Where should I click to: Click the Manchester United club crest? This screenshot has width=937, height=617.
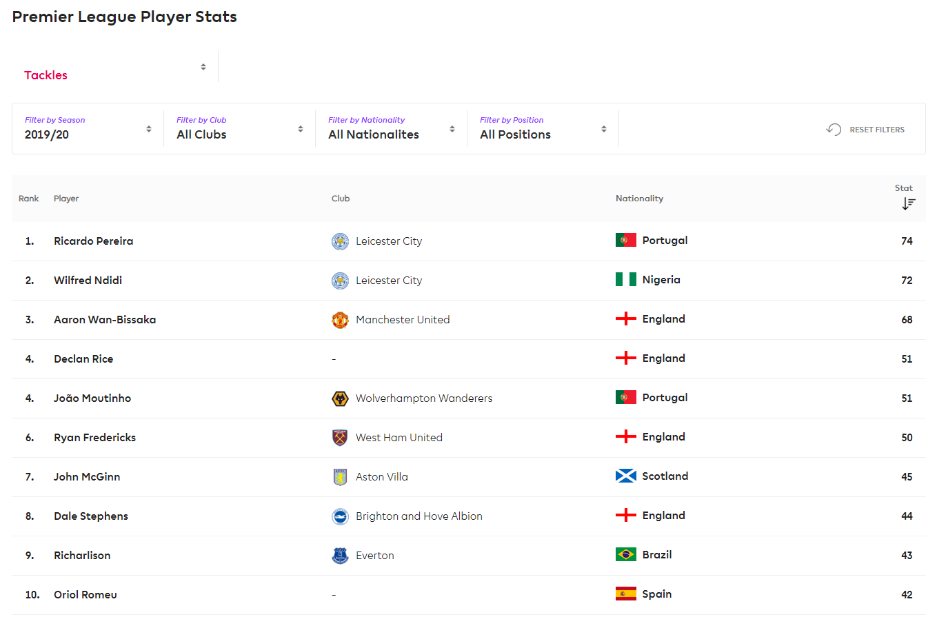pos(340,320)
